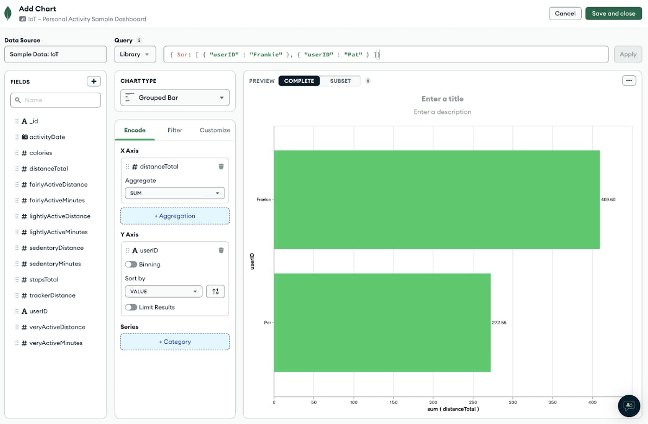Add a Series with the Category button

[175, 342]
